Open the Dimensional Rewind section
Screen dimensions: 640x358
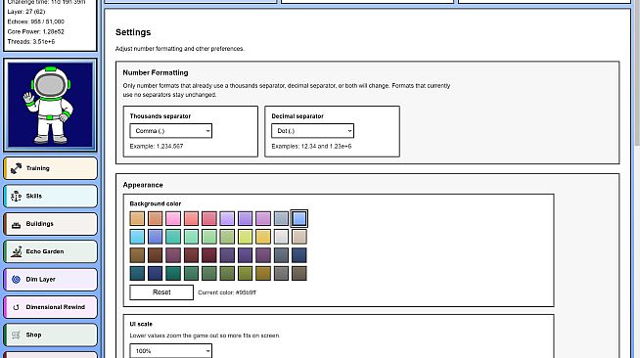point(51,307)
